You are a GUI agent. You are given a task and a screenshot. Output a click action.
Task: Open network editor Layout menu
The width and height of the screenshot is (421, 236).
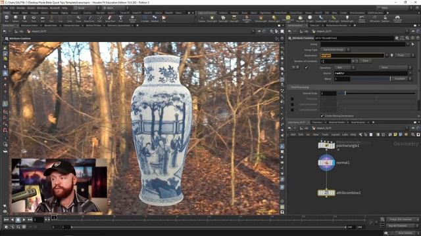(335, 134)
